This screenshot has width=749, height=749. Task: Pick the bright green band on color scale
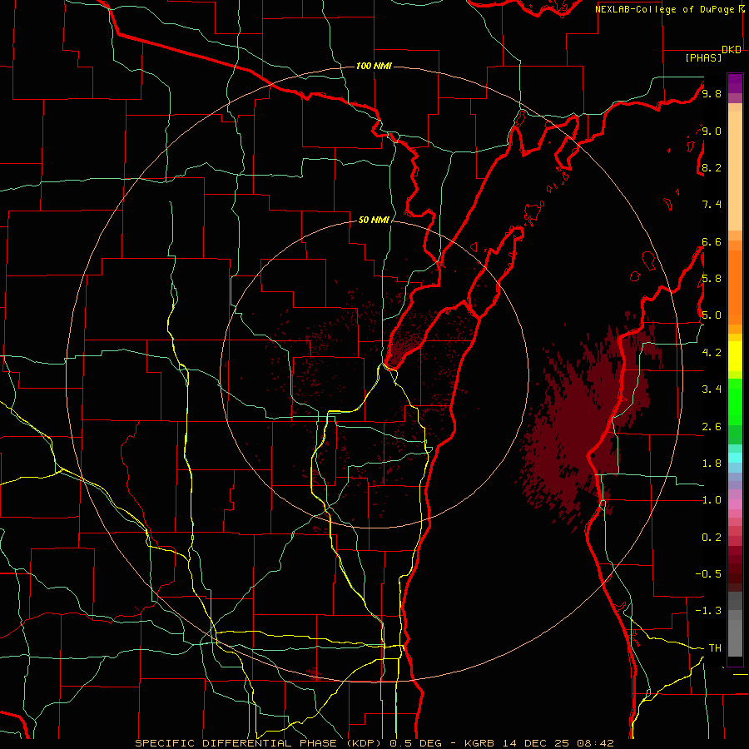coord(735,404)
